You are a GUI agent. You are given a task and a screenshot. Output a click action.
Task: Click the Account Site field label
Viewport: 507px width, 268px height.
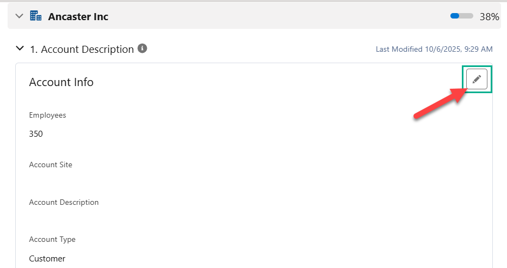click(x=51, y=165)
